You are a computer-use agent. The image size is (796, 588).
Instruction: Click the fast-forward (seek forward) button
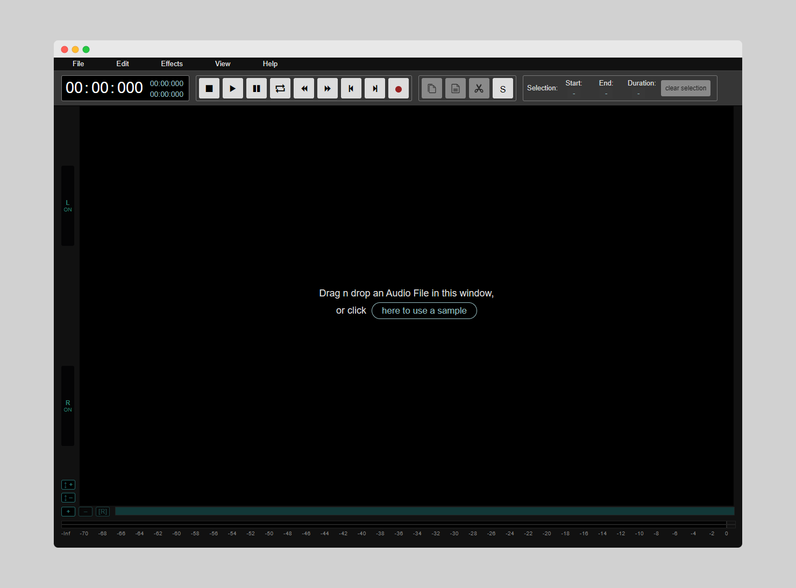tap(328, 89)
